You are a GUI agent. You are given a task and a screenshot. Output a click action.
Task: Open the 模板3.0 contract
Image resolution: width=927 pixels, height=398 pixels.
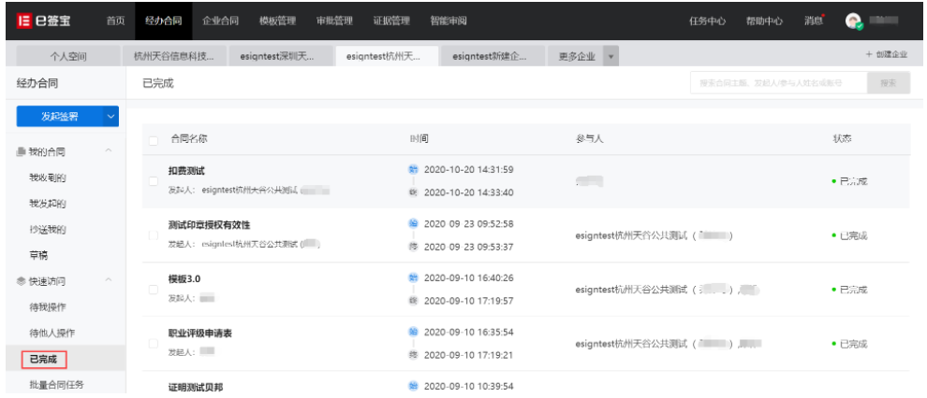184,279
